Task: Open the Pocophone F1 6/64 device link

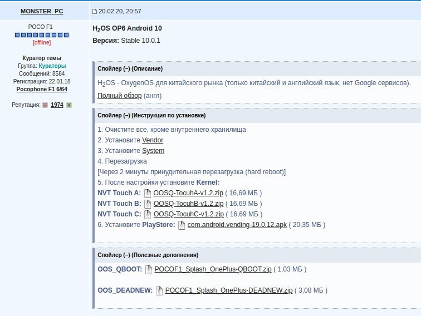Action: tap(42, 89)
